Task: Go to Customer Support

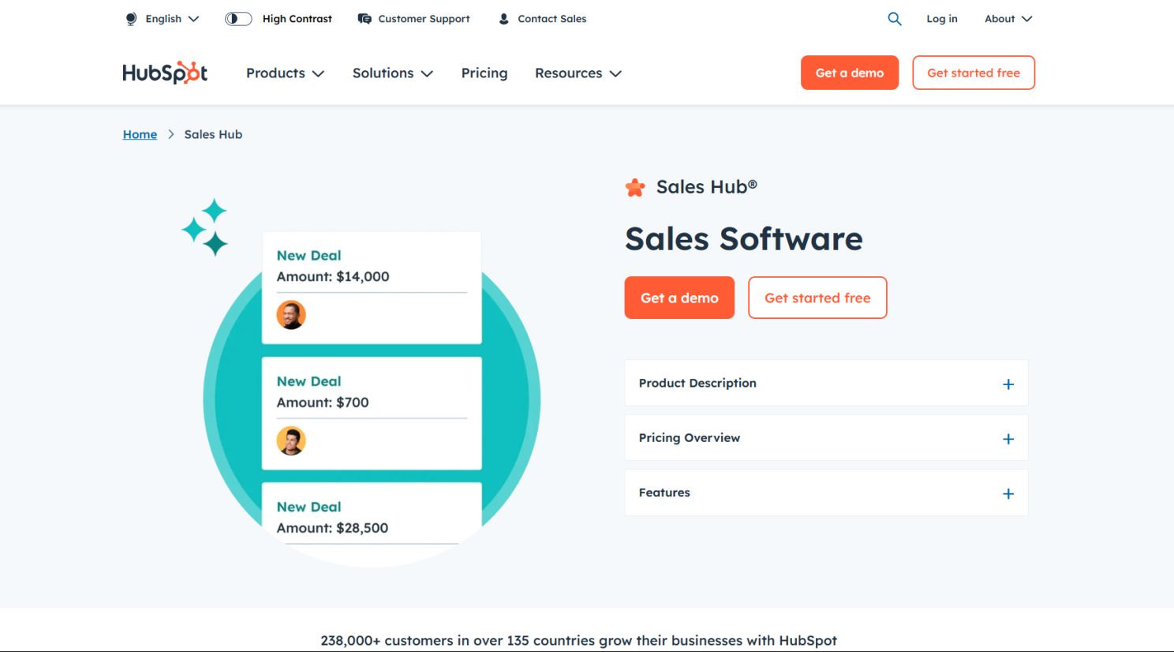Action: point(424,19)
